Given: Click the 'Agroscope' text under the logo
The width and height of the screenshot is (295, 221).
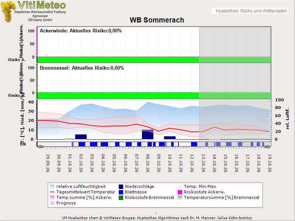Looking at the screenshot, I should [40, 16].
